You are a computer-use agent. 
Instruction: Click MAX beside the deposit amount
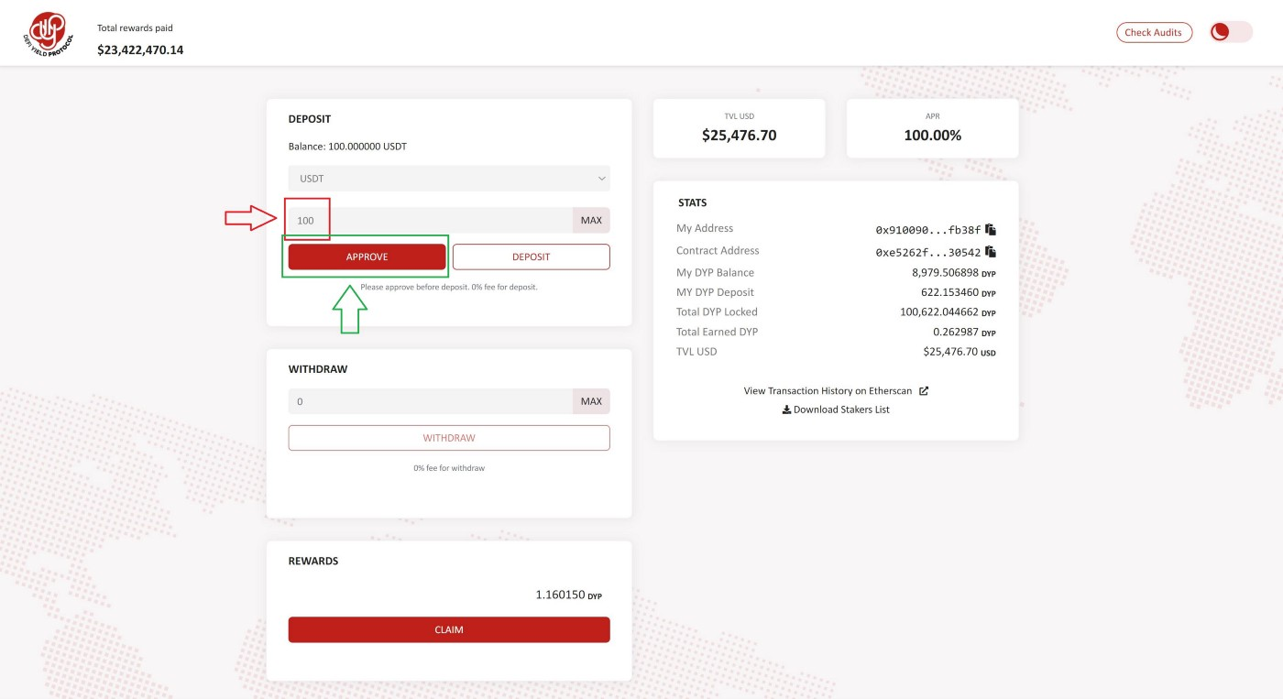click(591, 220)
